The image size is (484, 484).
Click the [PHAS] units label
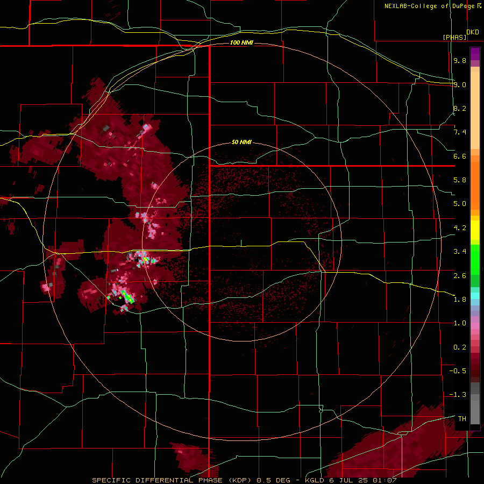coord(454,37)
